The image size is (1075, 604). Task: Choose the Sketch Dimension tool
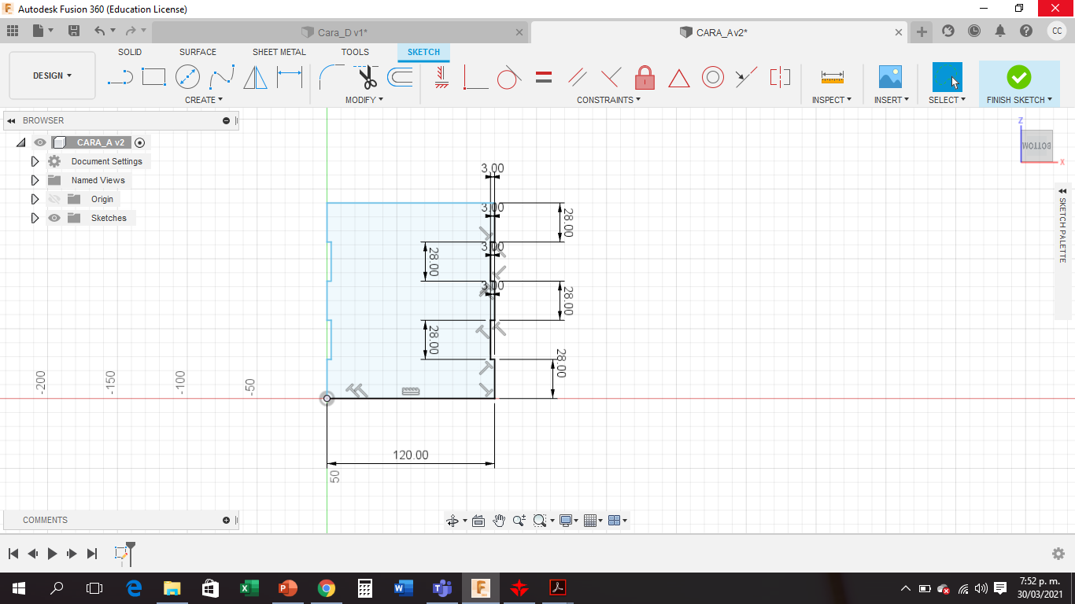pos(290,77)
